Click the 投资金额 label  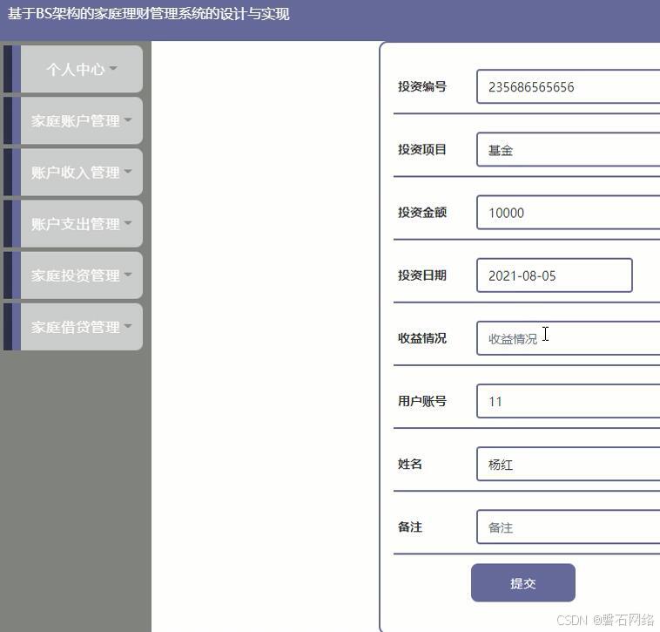(x=422, y=212)
